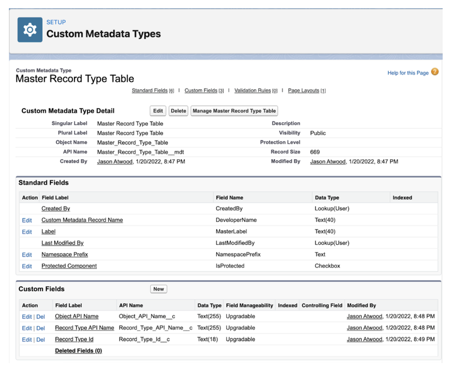Click the Controlling Field column header

(322, 305)
